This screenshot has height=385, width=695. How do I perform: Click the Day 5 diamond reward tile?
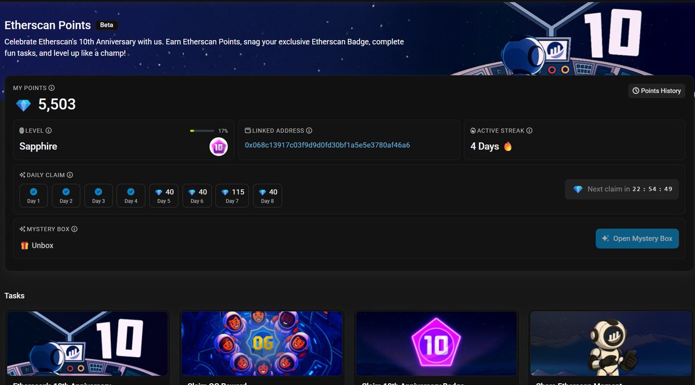tap(164, 196)
